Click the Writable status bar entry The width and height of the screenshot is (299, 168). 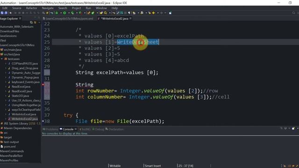coord(115,166)
